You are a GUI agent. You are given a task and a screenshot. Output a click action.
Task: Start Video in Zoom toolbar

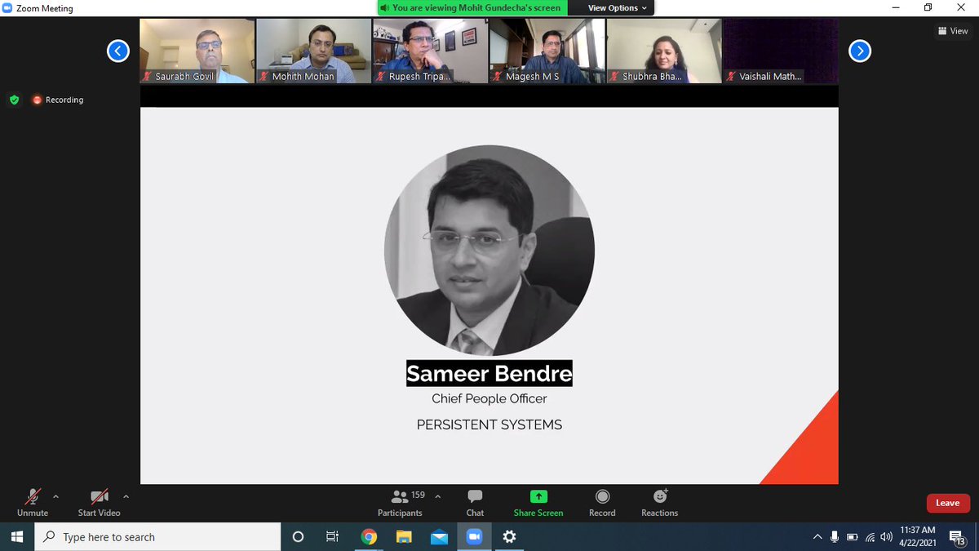(99, 502)
